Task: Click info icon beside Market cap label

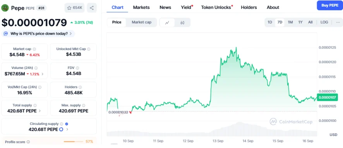Action: (x=34, y=49)
